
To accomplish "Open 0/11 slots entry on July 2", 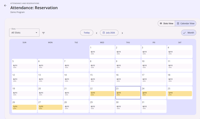I will [x=128, y=52].
